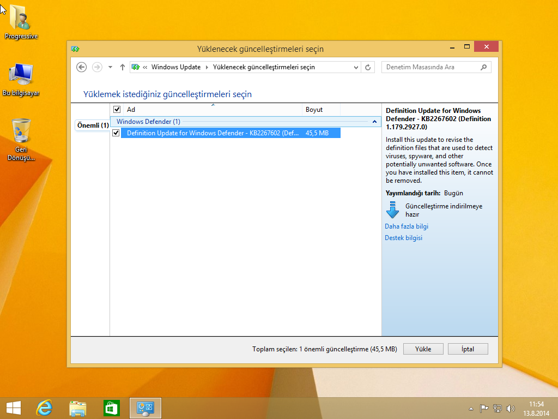The height and width of the screenshot is (419, 558).
Task: Click the Windows Start button
Action: pos(13,408)
